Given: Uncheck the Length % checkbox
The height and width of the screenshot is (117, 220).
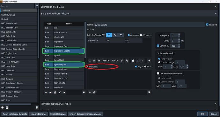Looking at the screenshot, I should (158, 46).
